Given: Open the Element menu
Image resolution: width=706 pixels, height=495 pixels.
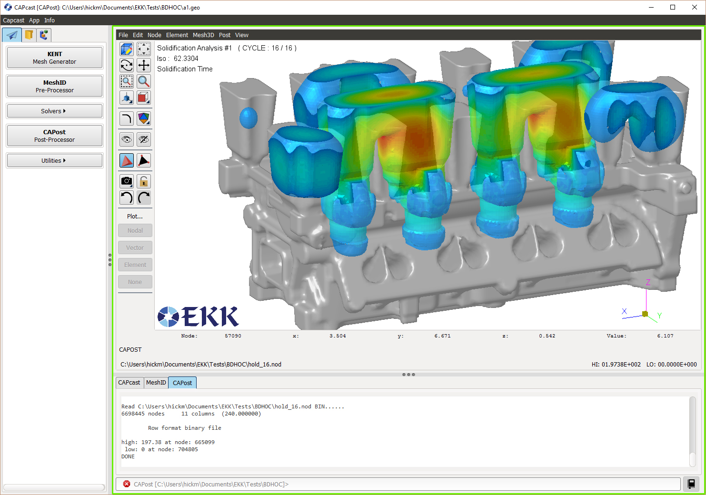Looking at the screenshot, I should click(x=177, y=35).
